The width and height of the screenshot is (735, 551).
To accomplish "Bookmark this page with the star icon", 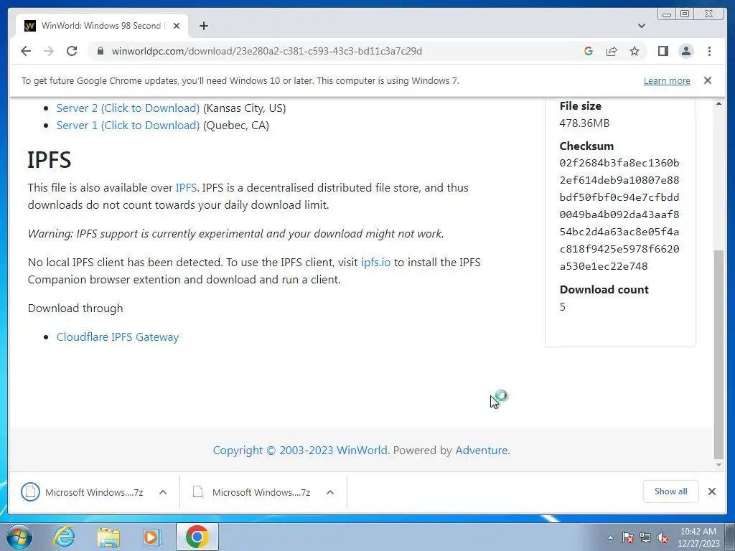I will point(635,51).
